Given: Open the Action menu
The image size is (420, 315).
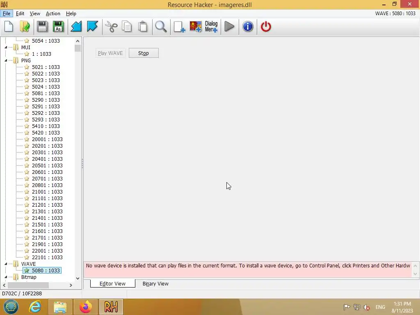Looking at the screenshot, I should tap(53, 14).
